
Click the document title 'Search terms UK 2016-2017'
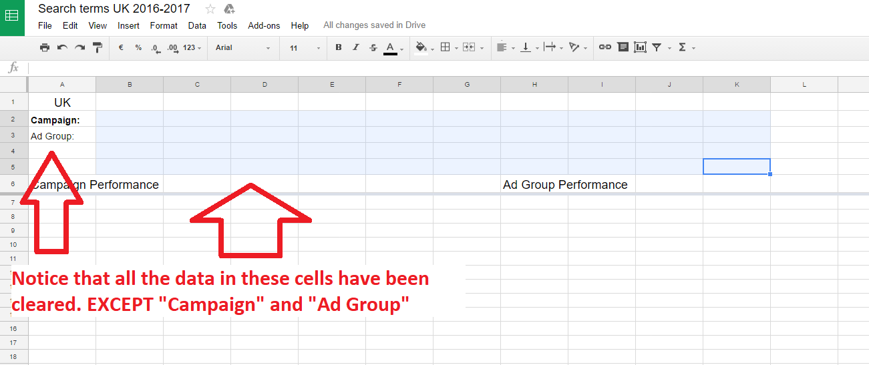[114, 9]
